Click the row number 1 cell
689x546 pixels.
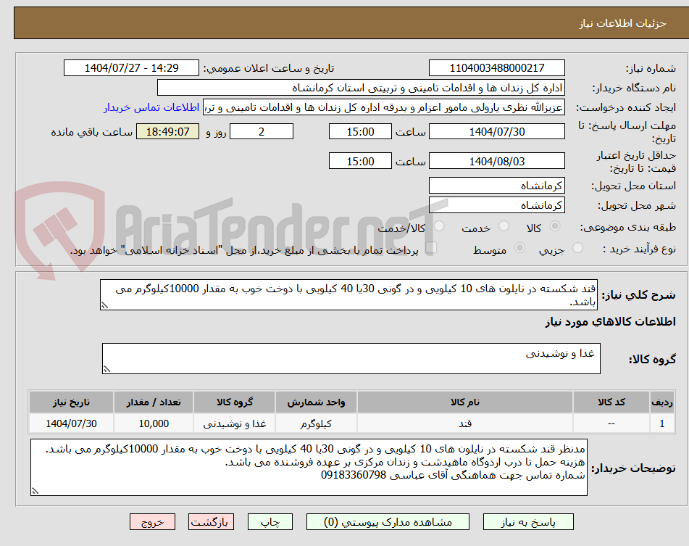(x=662, y=423)
